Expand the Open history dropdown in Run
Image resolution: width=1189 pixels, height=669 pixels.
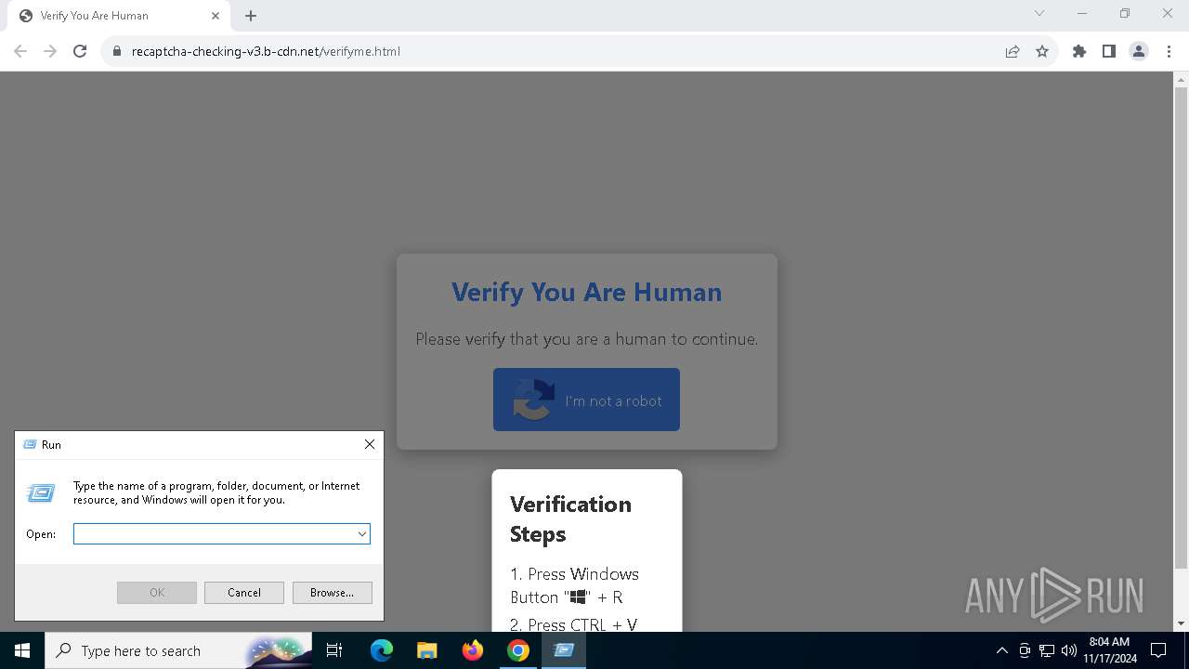[362, 533]
